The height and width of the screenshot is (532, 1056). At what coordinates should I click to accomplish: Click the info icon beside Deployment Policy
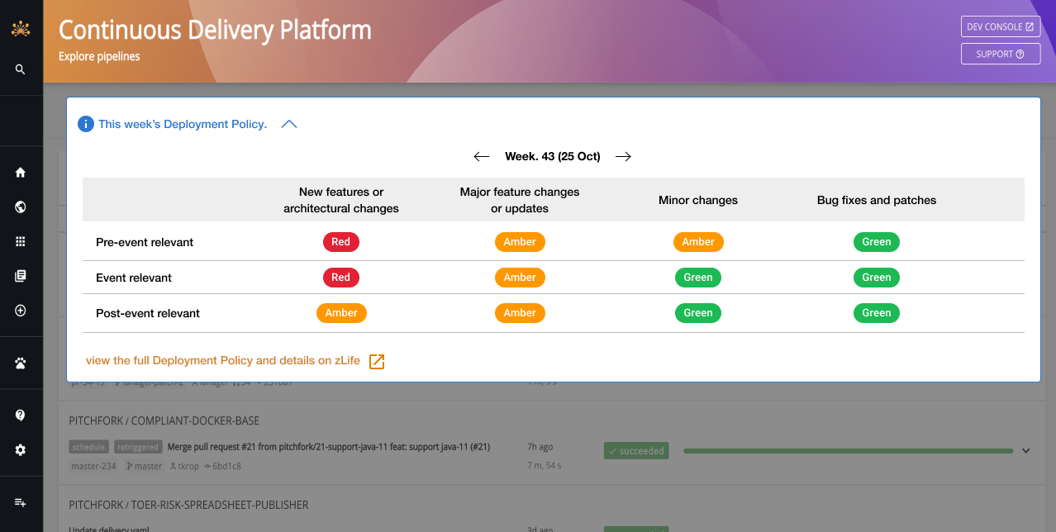[x=86, y=124]
